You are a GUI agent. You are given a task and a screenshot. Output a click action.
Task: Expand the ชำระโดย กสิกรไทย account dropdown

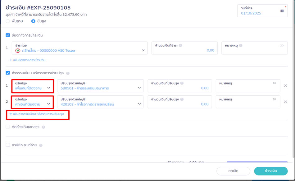pos(143,50)
